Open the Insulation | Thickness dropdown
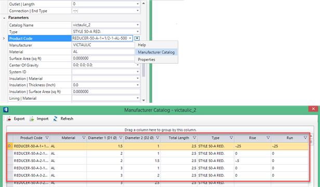320x187 pixels. pyautogui.click(x=138, y=85)
